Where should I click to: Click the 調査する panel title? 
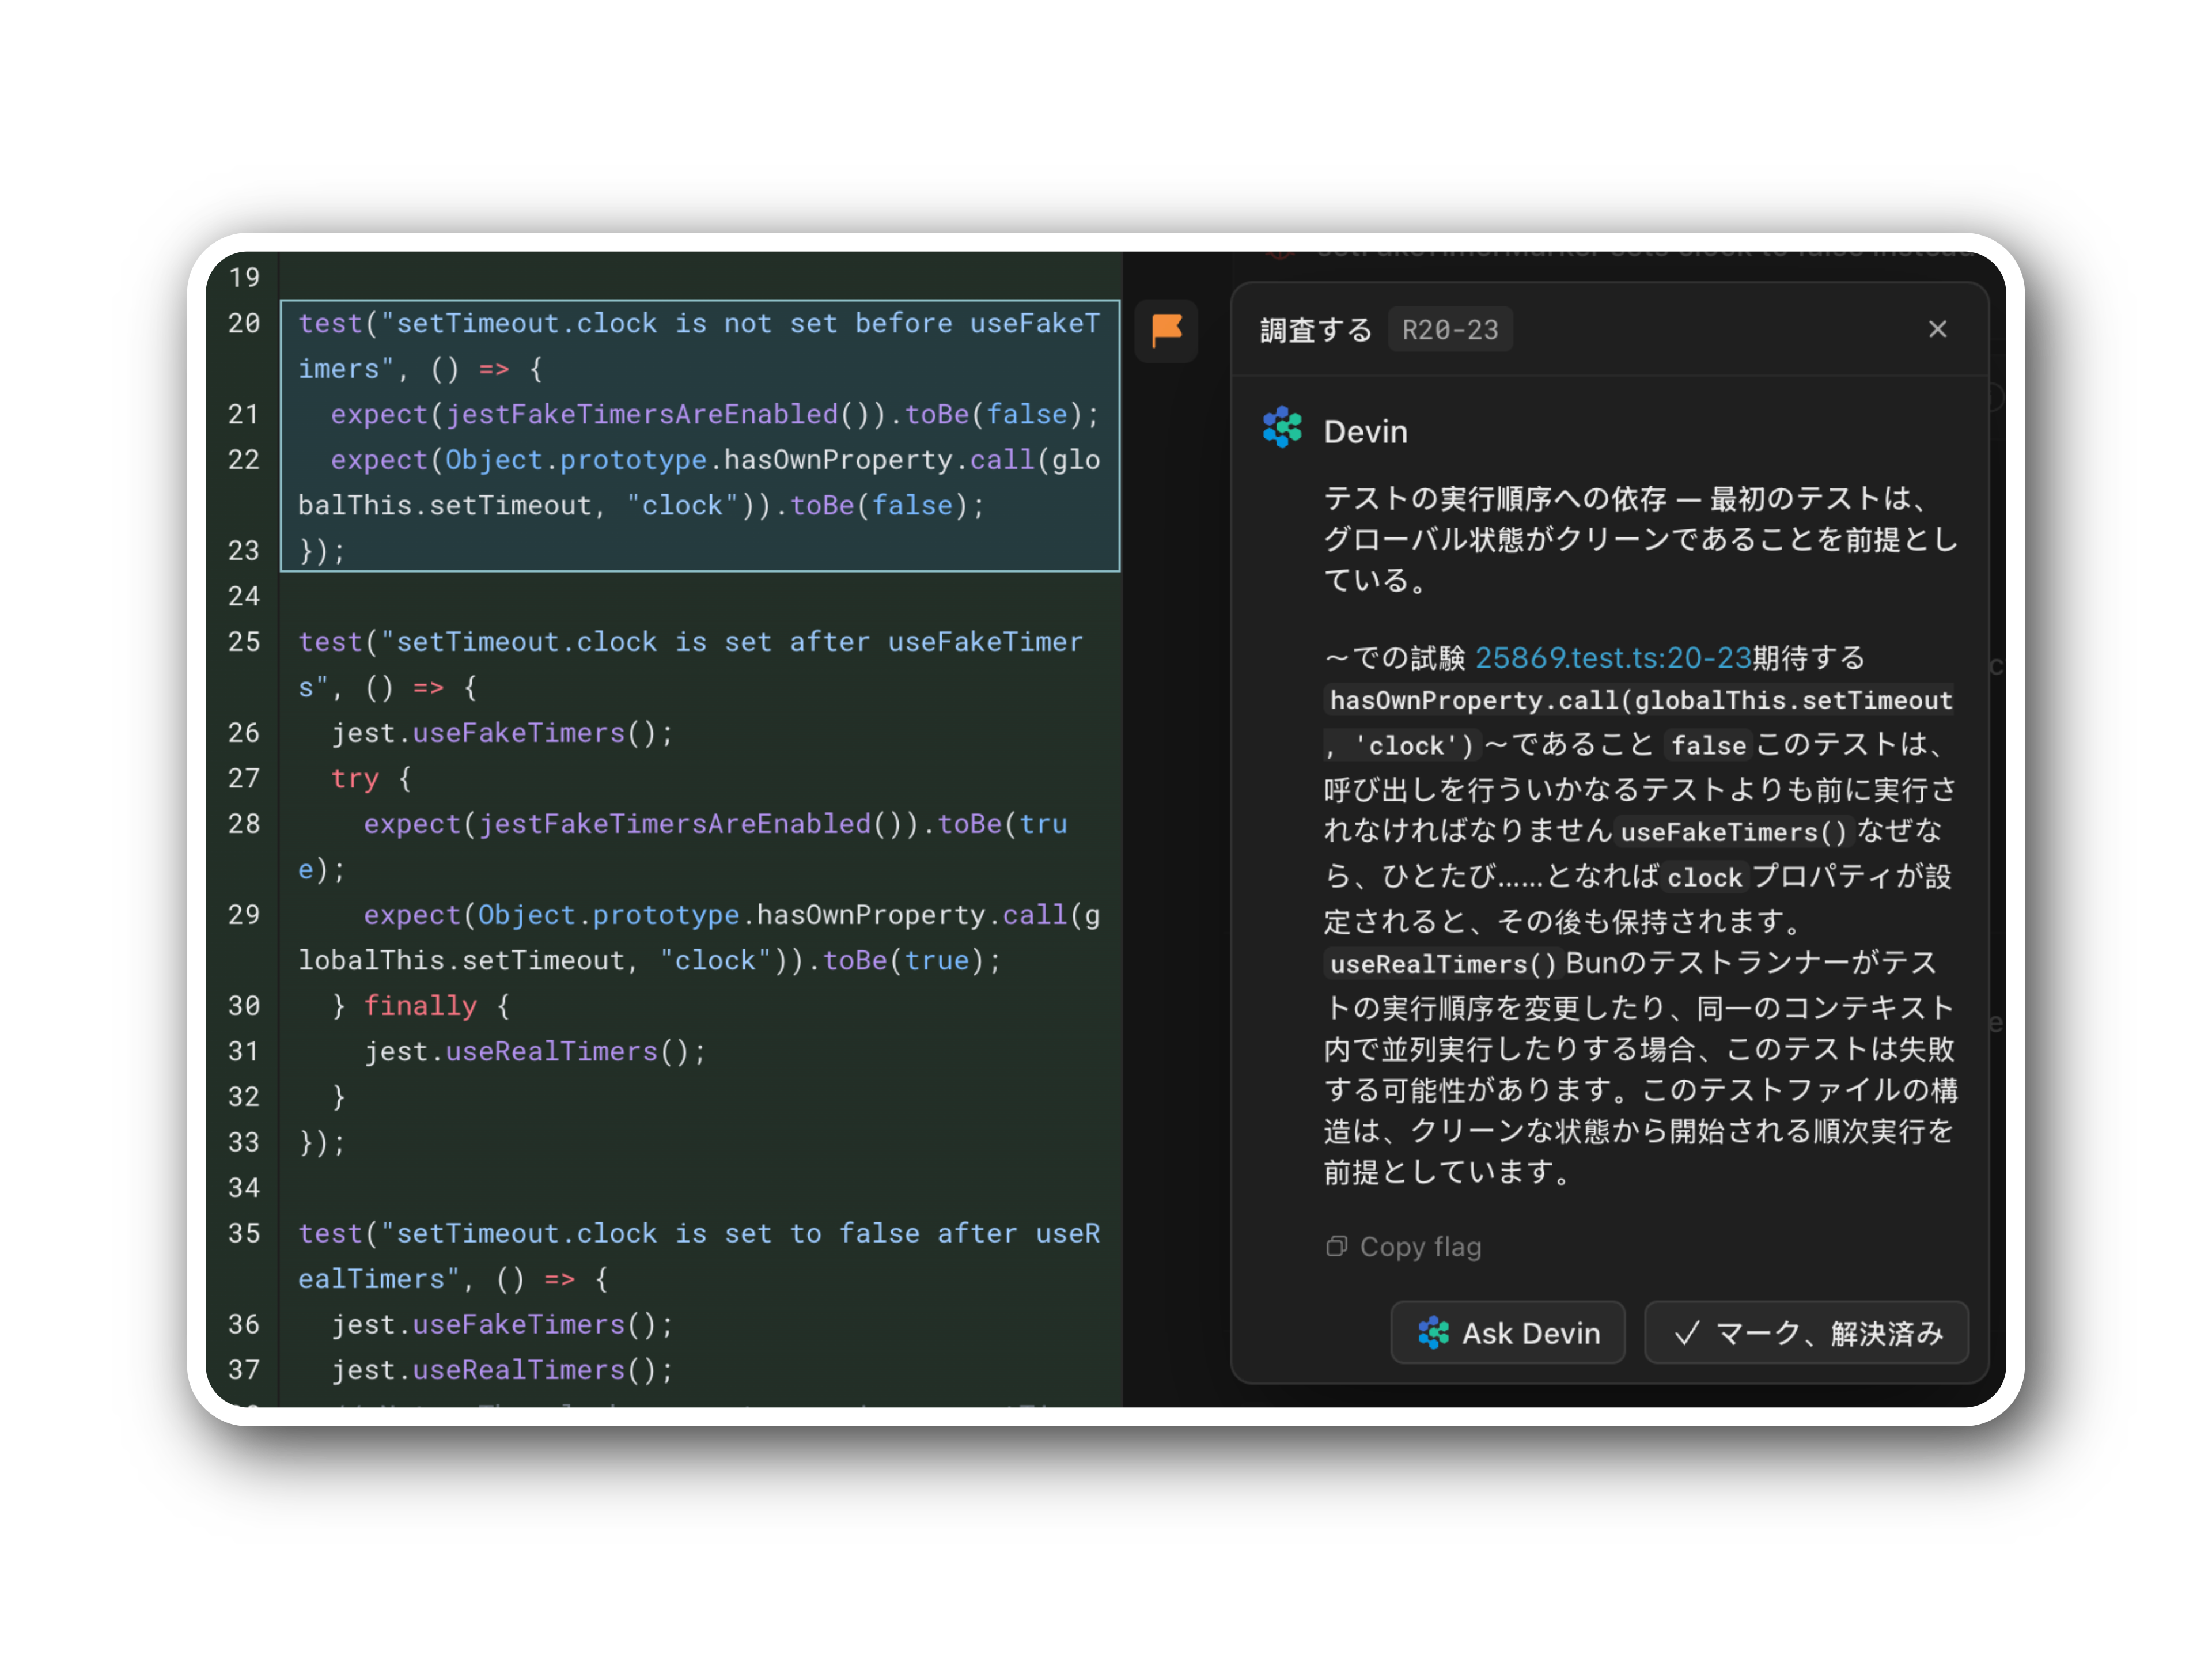(1316, 330)
